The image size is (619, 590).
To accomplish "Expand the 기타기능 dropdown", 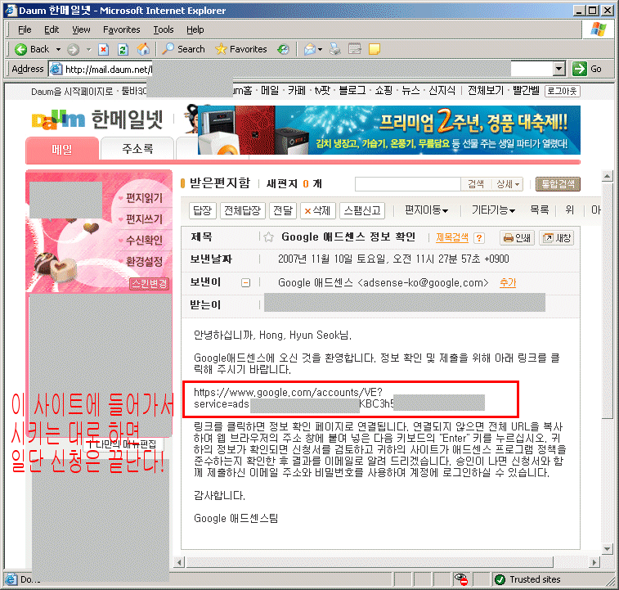I will 493,210.
